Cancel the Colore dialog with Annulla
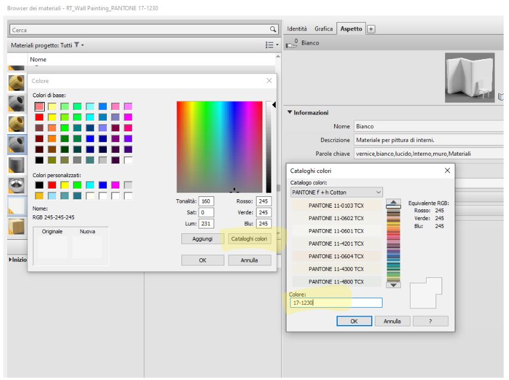Image resolution: width=509 pixels, height=380 pixels. (249, 260)
